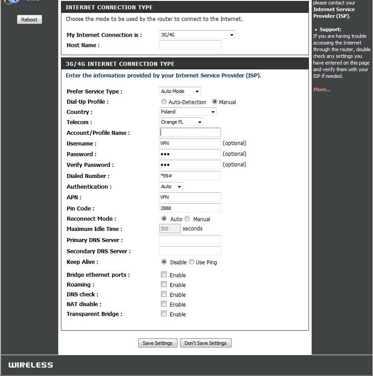Select Auto reconnect mode radio

tap(164, 218)
